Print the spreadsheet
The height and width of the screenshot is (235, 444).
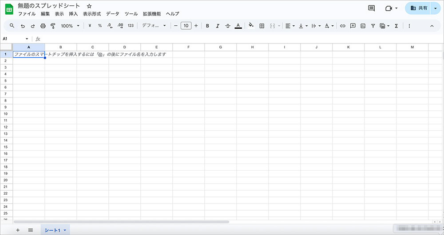pos(43,26)
